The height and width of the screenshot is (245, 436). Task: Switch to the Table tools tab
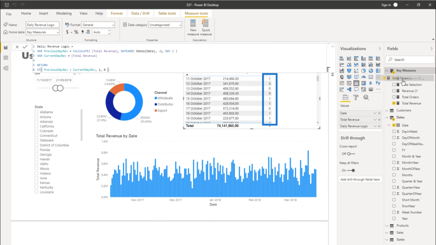click(x=167, y=13)
